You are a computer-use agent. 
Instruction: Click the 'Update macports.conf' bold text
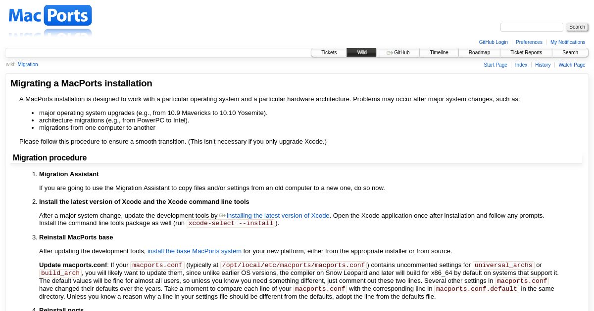coord(73,265)
